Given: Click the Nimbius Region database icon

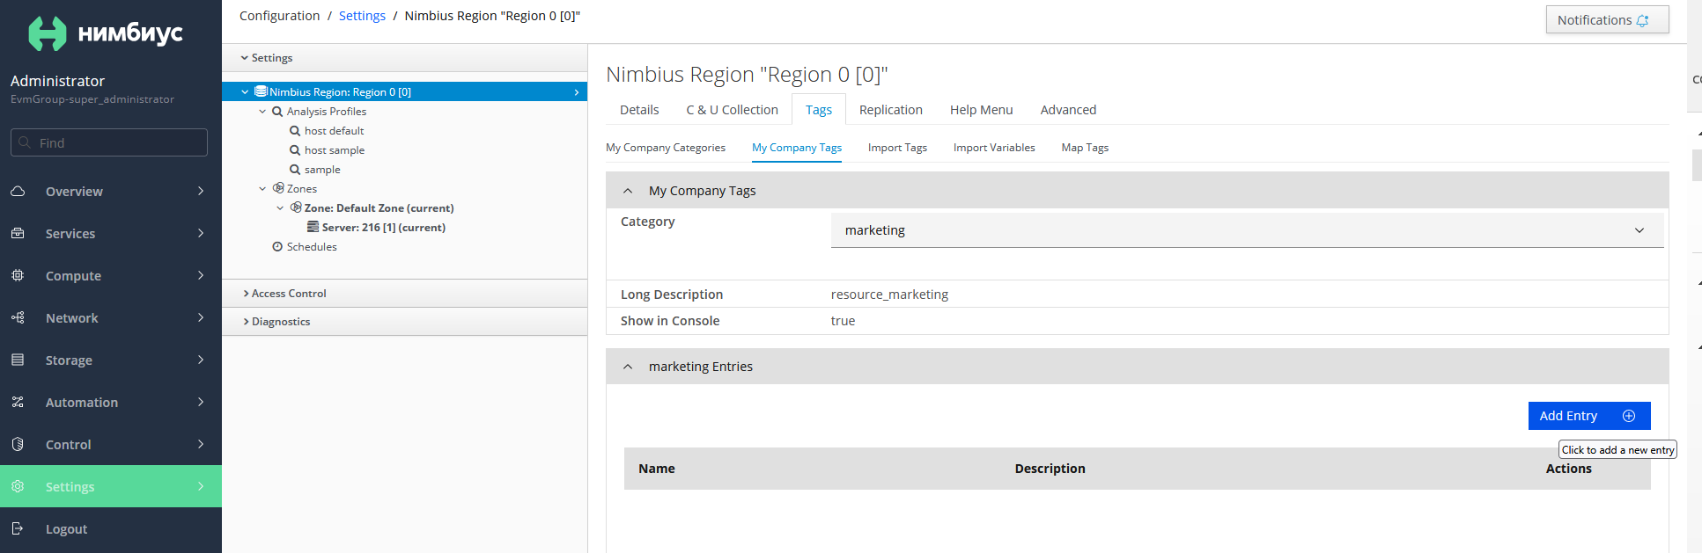Looking at the screenshot, I should tap(261, 91).
